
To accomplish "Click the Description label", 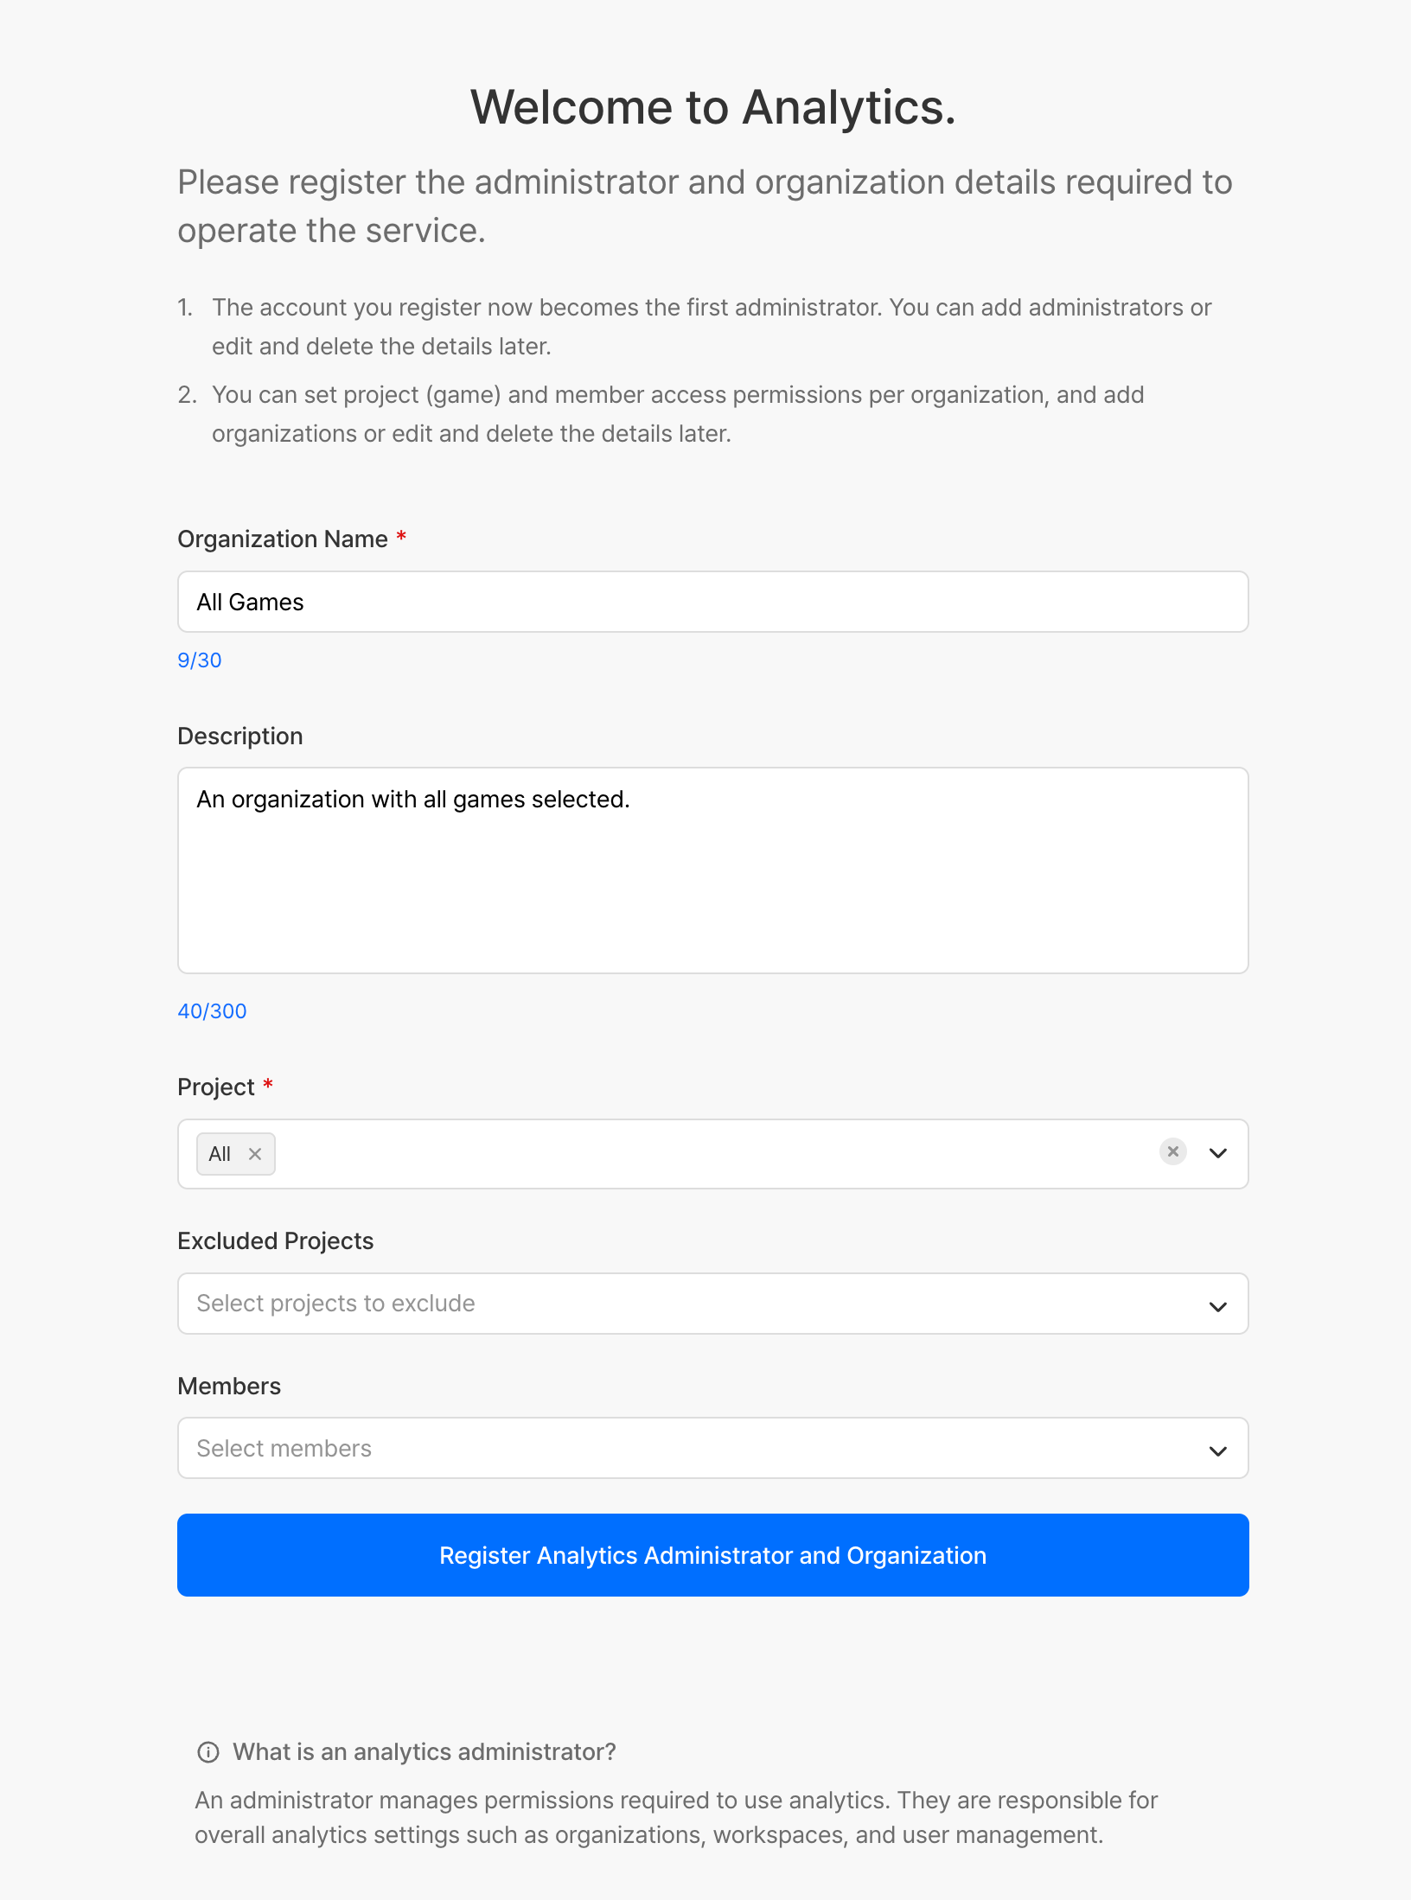I will pyautogui.click(x=240, y=736).
